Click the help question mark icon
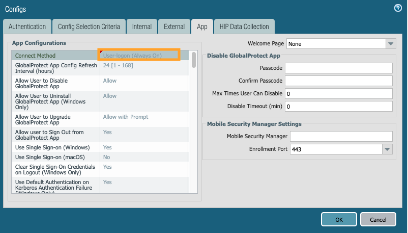The image size is (408, 233). pyautogui.click(x=398, y=8)
